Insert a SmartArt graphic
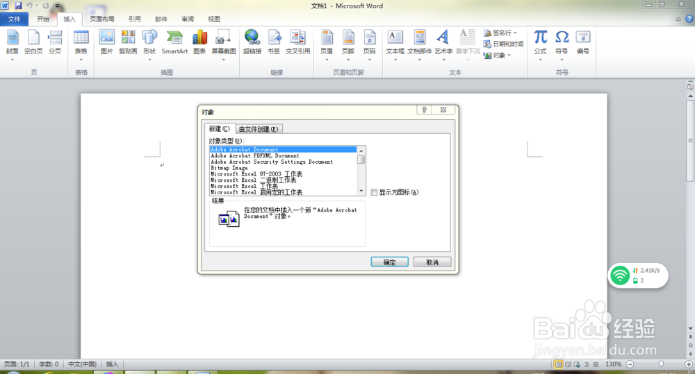Image resolution: width=695 pixels, height=374 pixels. click(174, 42)
